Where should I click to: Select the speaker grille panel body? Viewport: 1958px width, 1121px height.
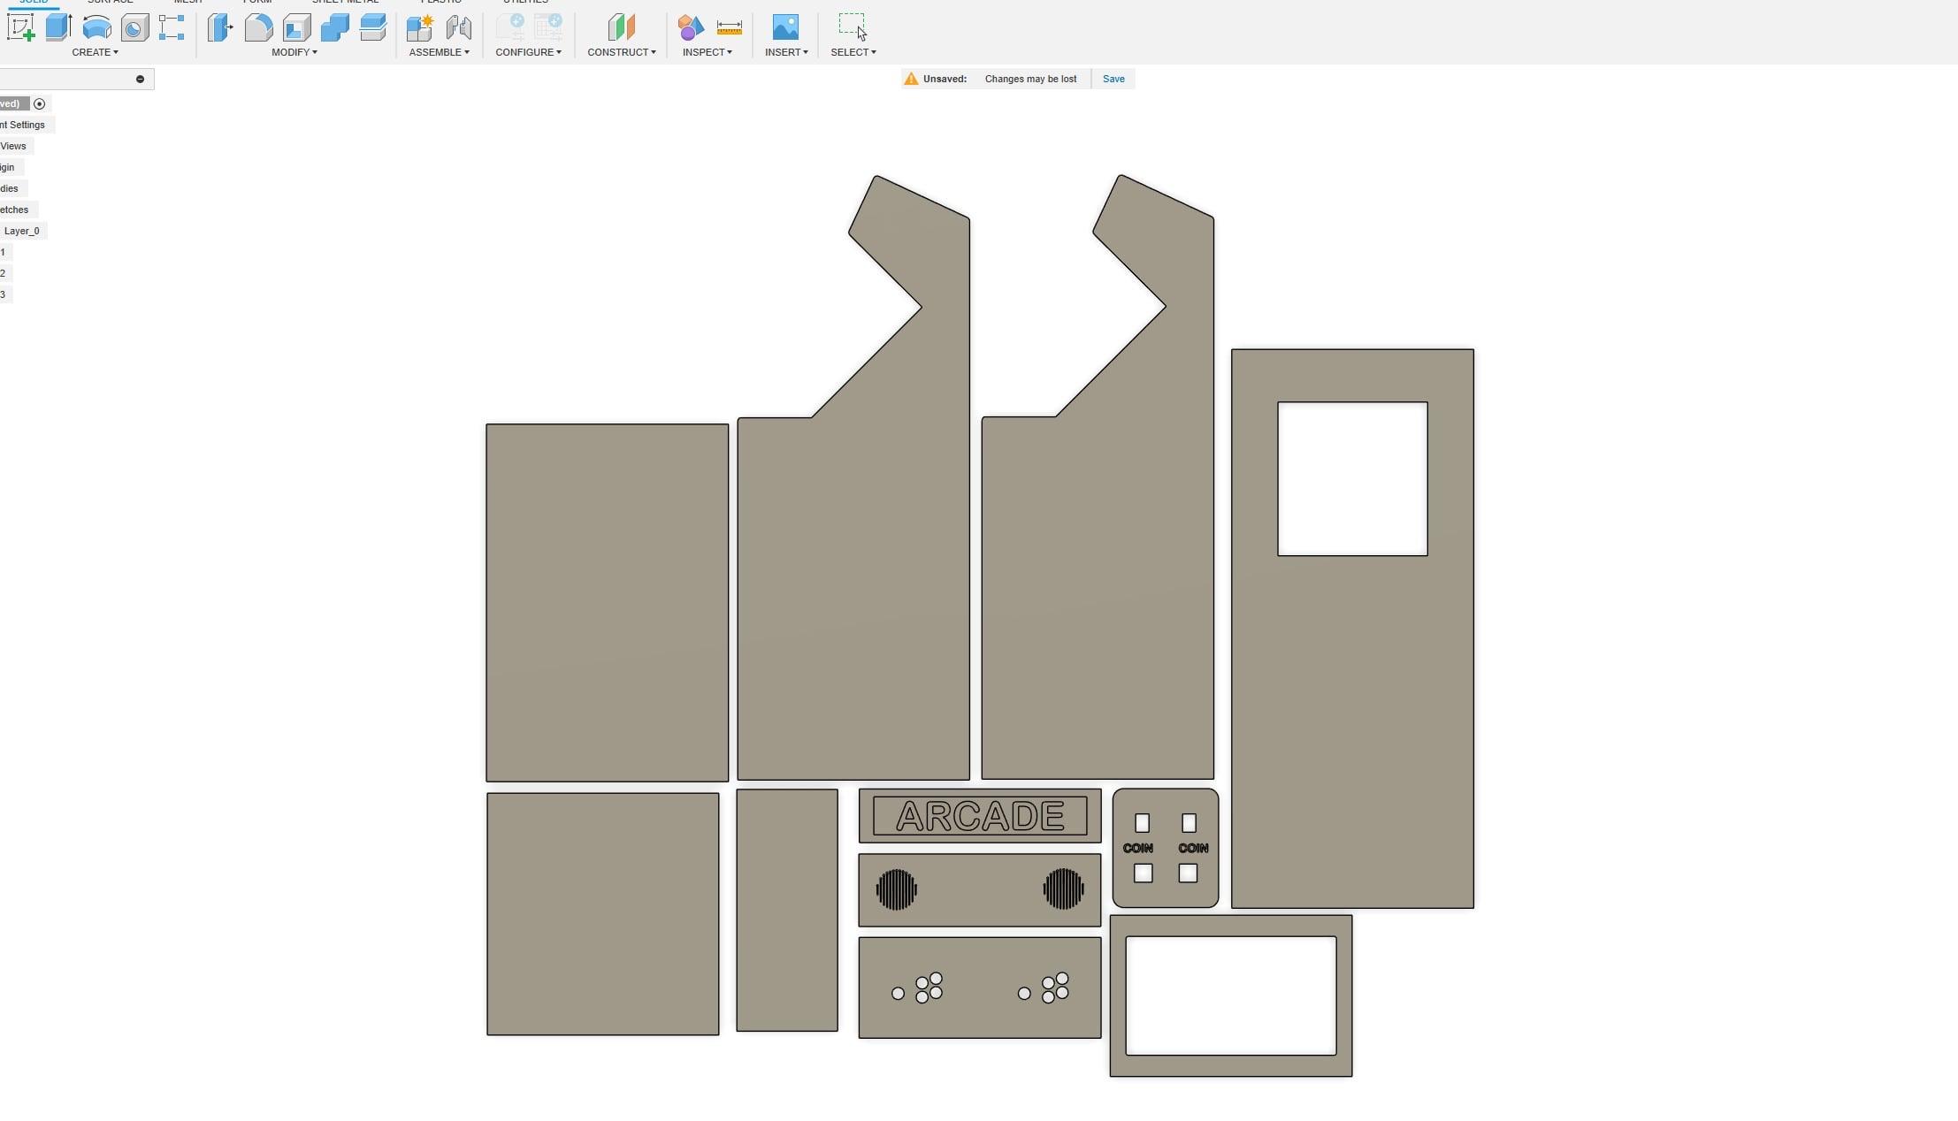(x=980, y=889)
